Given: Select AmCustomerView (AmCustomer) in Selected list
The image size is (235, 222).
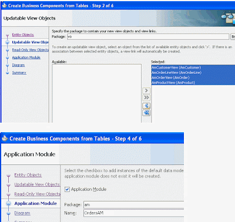Looking at the screenshot, I should [193, 68].
